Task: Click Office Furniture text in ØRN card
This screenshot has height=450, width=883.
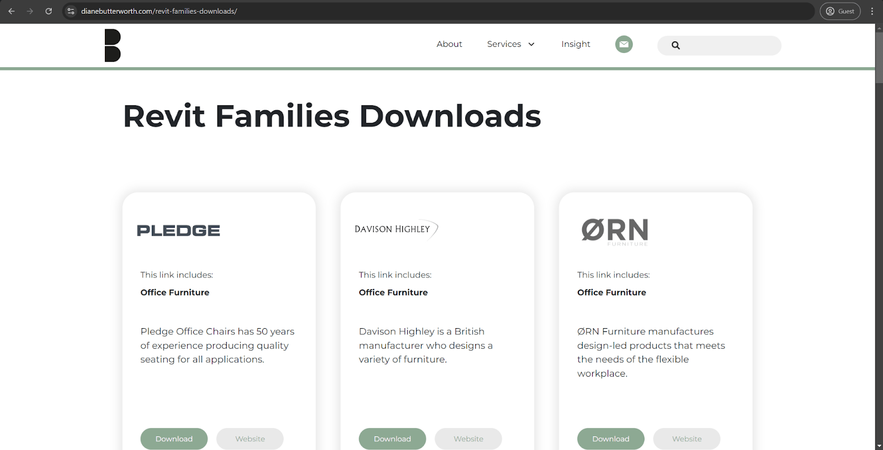Action: click(x=611, y=292)
